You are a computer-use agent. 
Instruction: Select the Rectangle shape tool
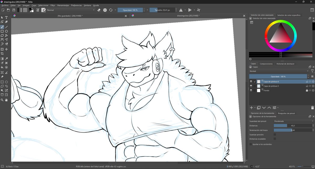[x=2, y=31]
